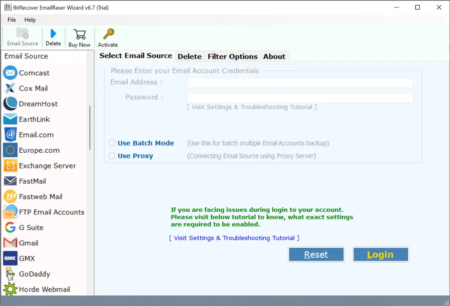Pick GoDaddy as email source
Image resolution: width=450 pixels, height=306 pixels.
pos(34,274)
